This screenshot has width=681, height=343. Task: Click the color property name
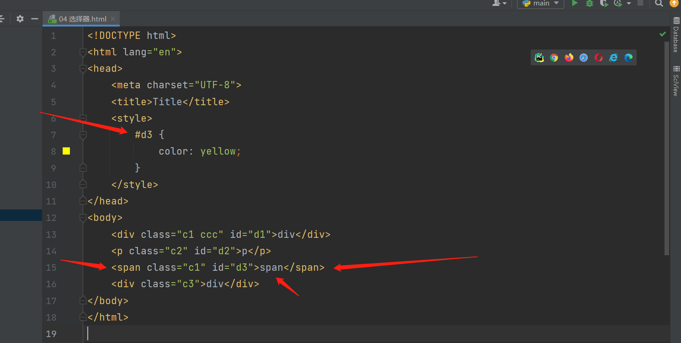(x=173, y=151)
